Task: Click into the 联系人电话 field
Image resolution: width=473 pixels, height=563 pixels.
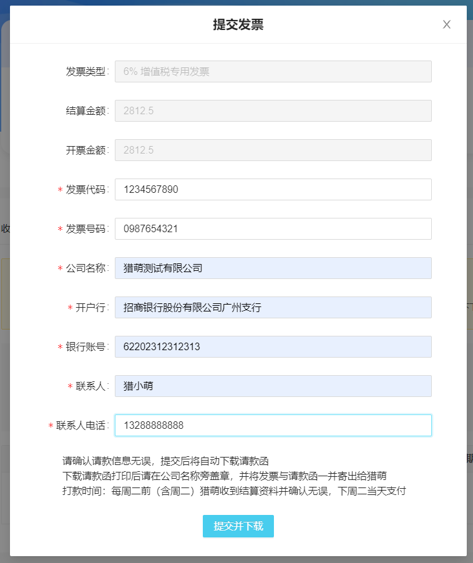Action: 273,425
